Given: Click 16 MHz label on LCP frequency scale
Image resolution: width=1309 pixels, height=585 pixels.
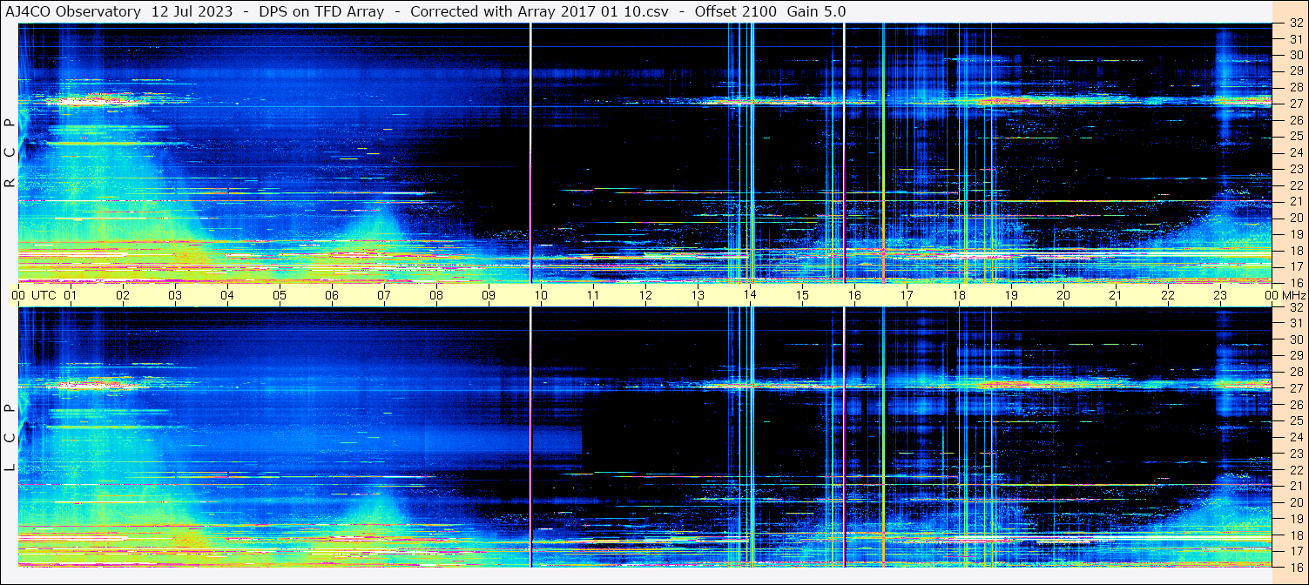Looking at the screenshot, I should pyautogui.click(x=1296, y=567).
